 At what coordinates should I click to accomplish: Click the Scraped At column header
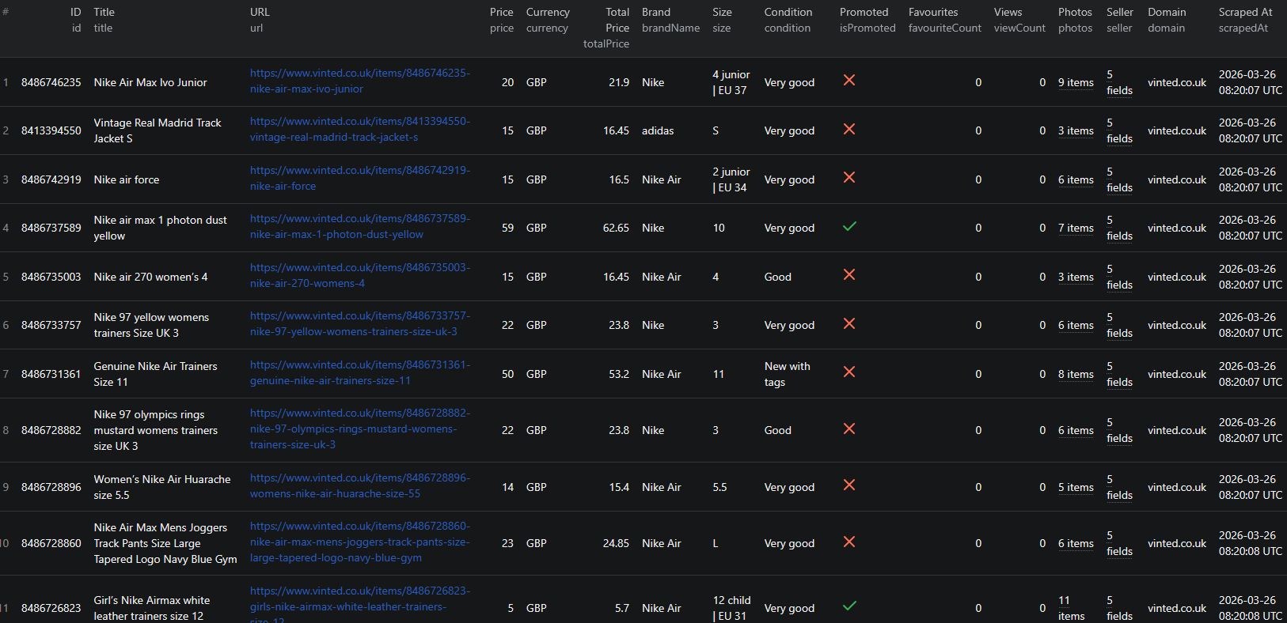click(x=1244, y=13)
